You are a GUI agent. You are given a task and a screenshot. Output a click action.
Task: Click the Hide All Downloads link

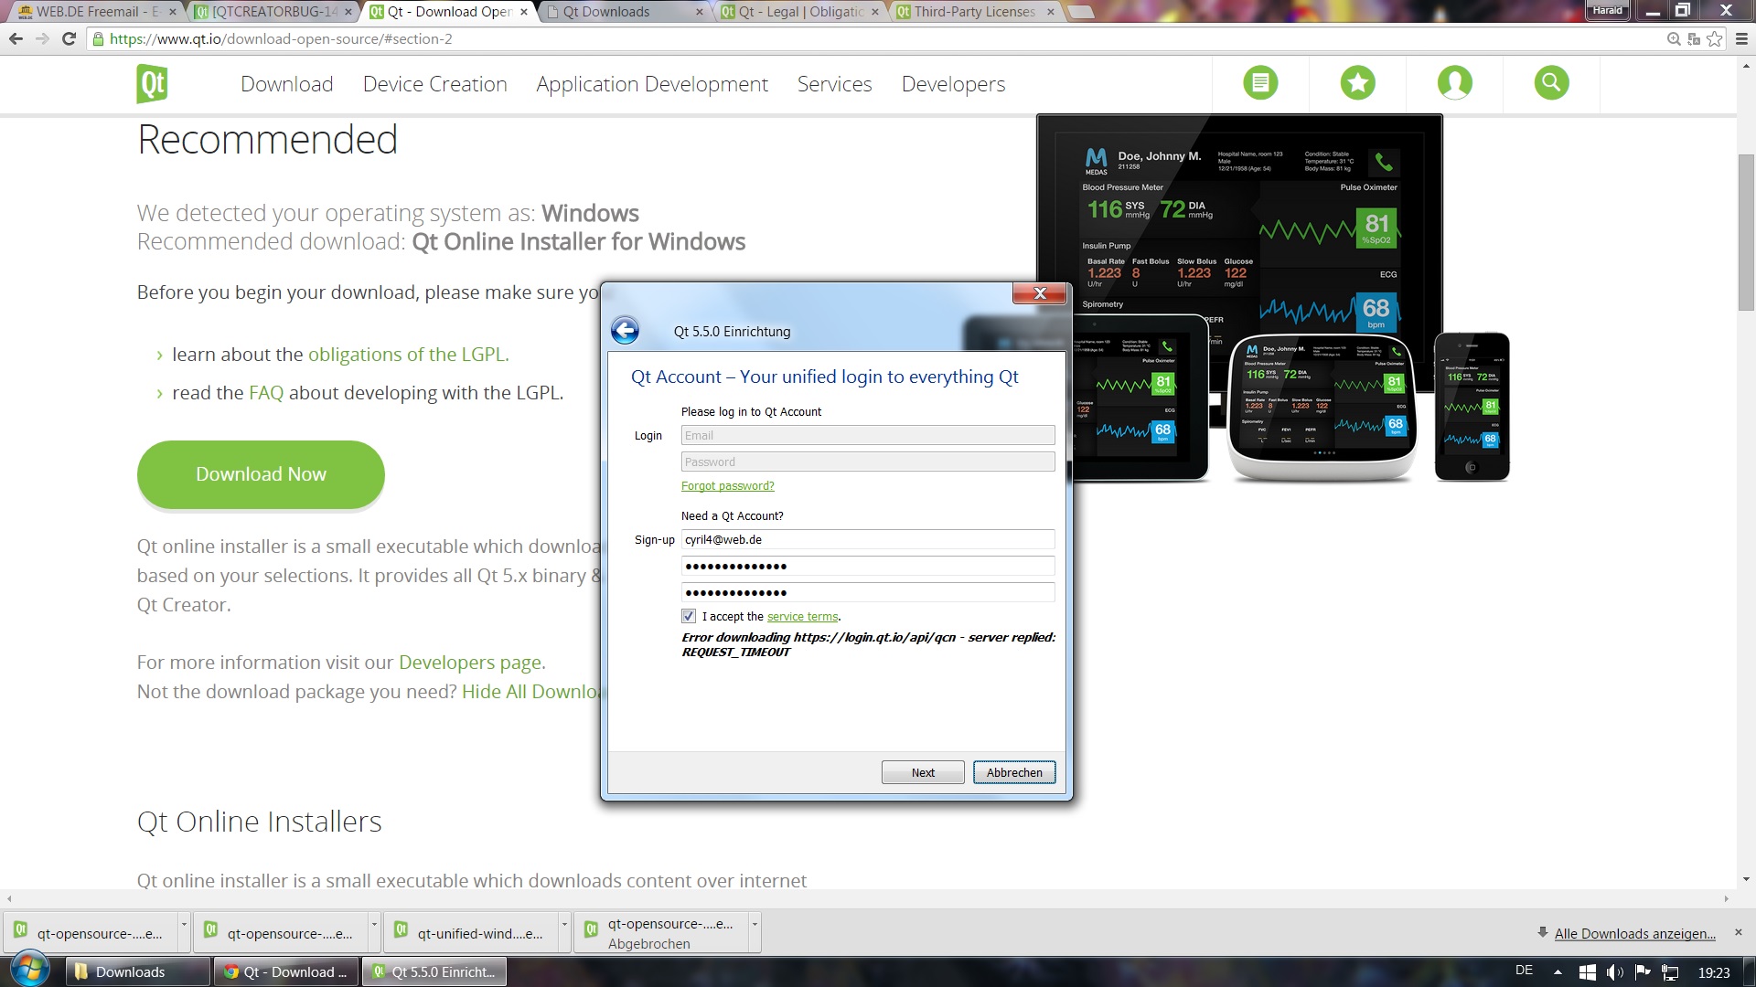(531, 692)
